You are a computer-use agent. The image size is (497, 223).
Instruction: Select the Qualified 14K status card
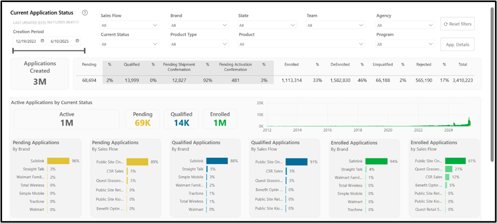click(x=182, y=119)
